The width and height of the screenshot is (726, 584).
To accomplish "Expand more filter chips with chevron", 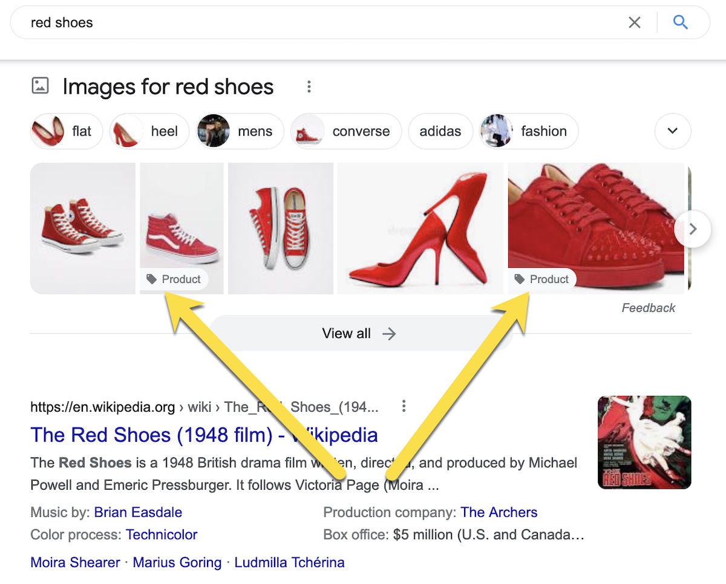I will pyautogui.click(x=672, y=131).
